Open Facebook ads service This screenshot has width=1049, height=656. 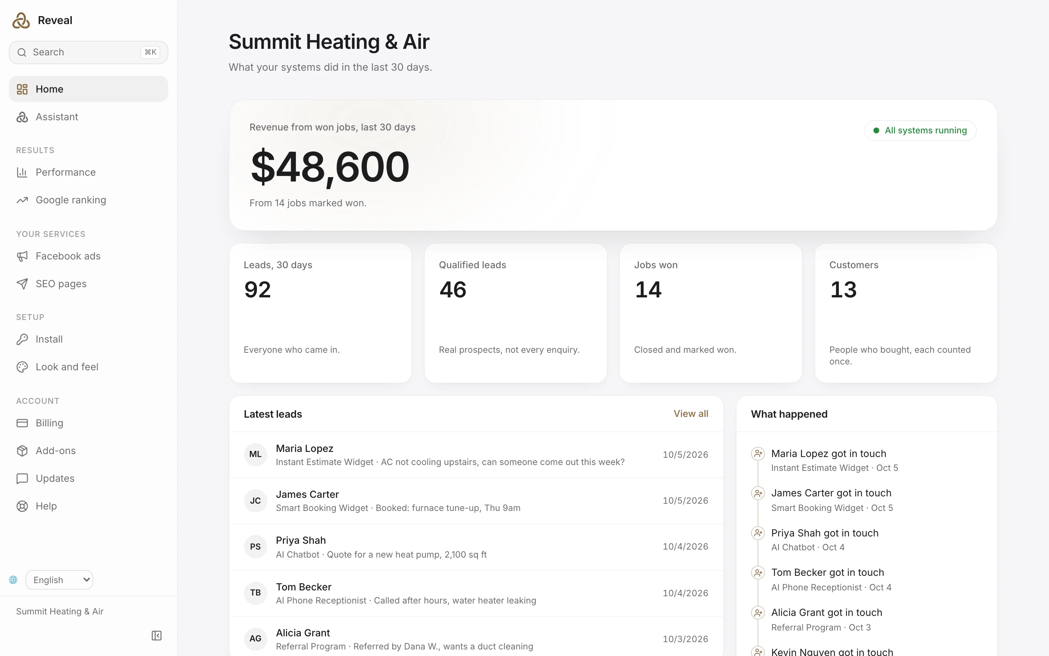coord(89,256)
